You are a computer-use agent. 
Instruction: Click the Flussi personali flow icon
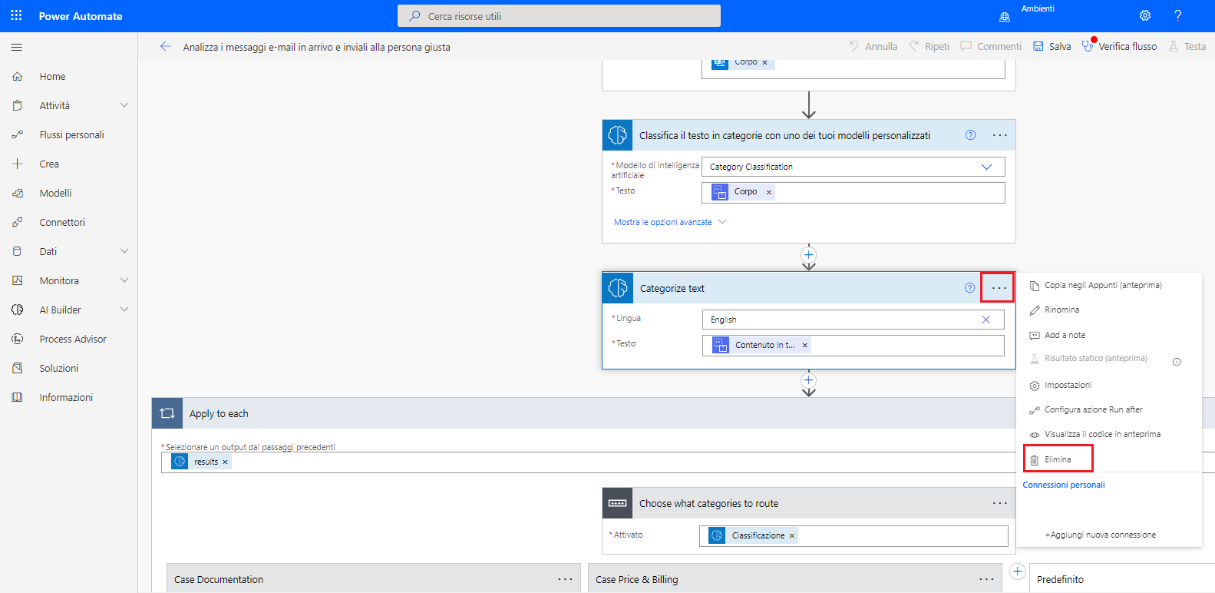pyautogui.click(x=18, y=134)
